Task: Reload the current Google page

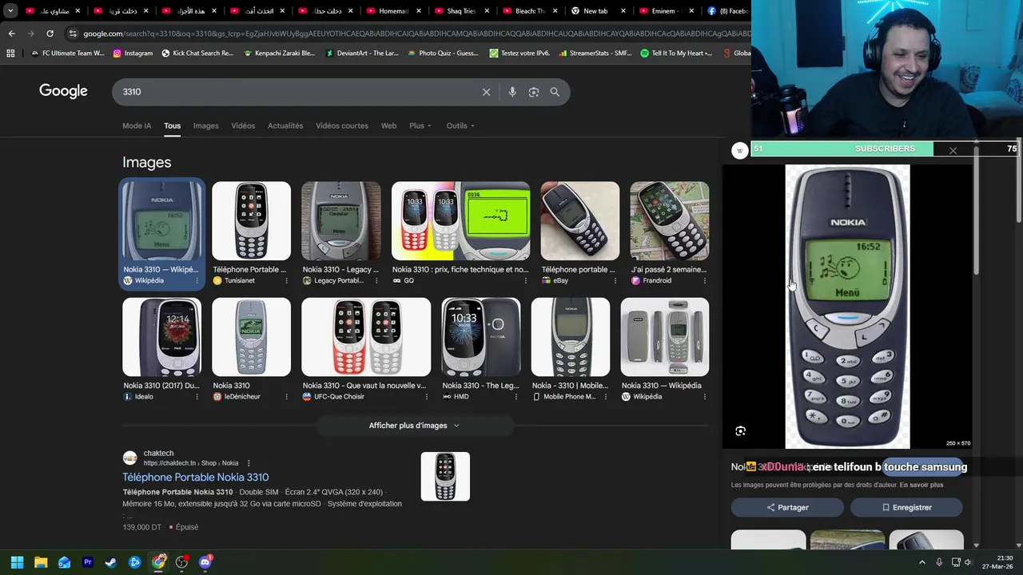Action: point(50,34)
